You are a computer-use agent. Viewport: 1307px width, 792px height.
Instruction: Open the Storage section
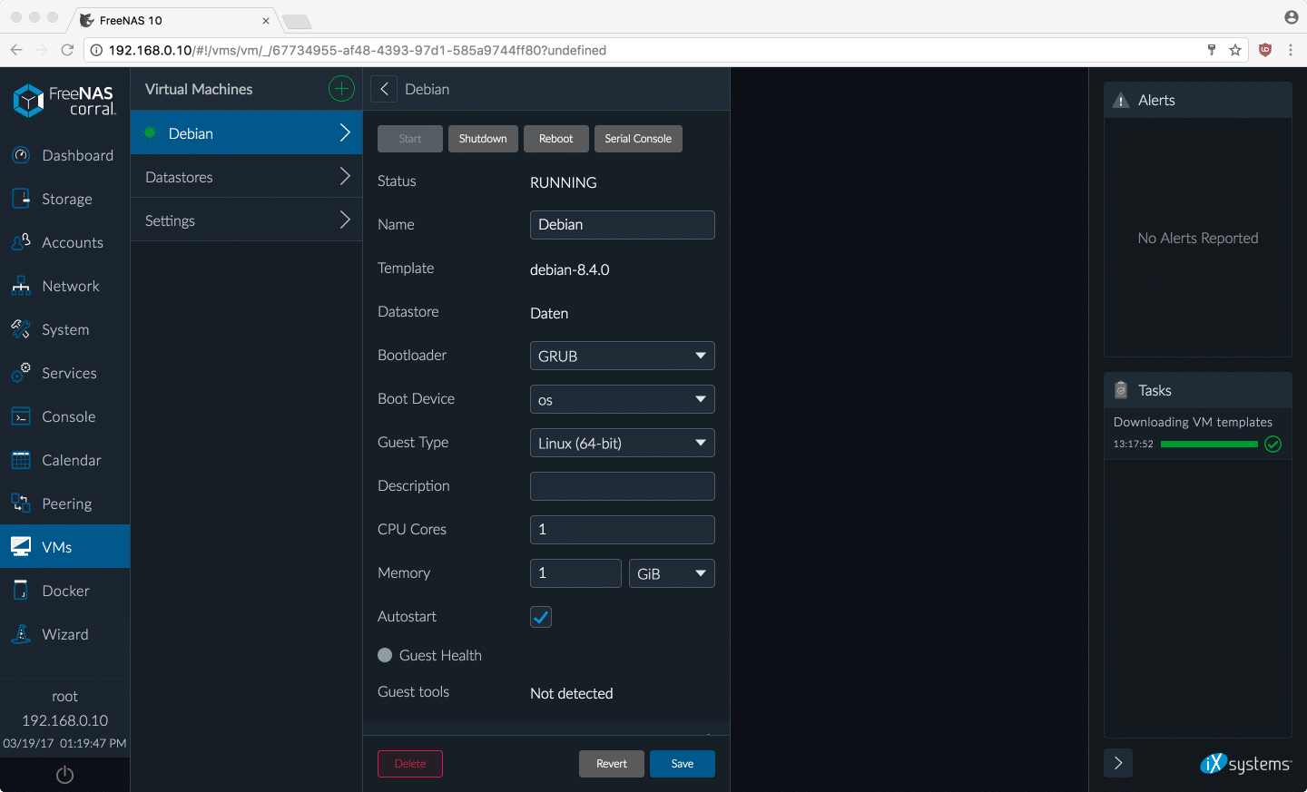(x=64, y=199)
